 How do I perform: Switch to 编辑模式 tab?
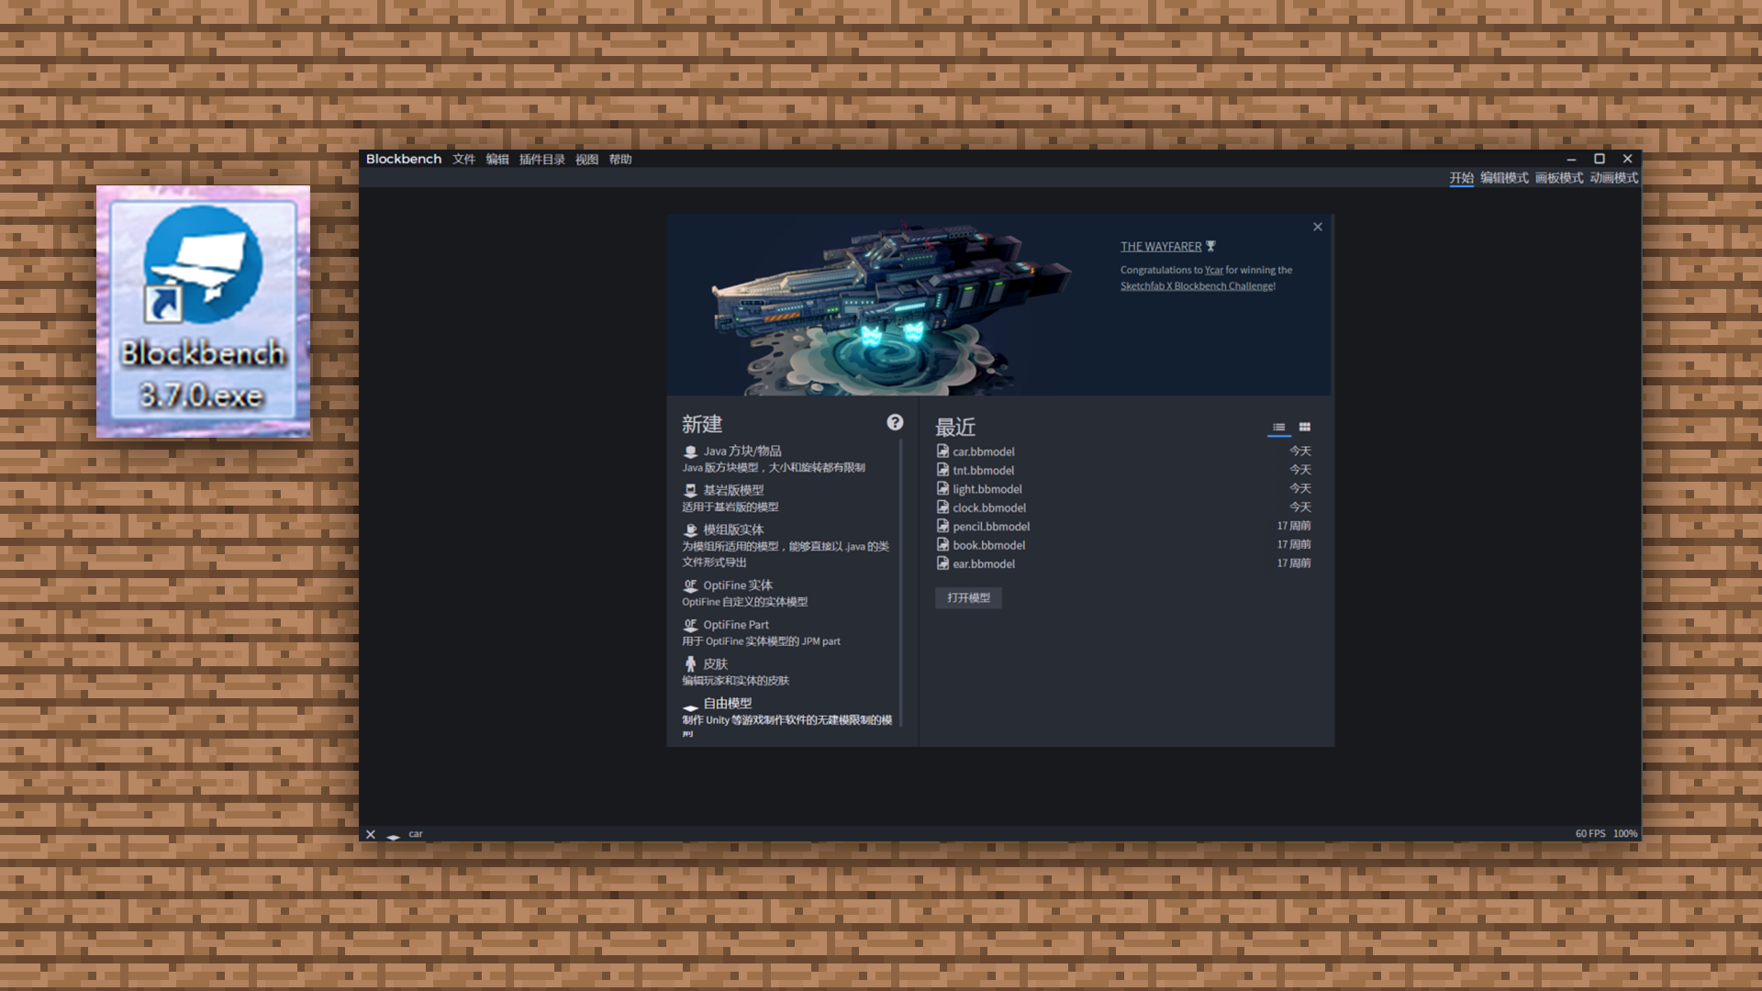1504,178
